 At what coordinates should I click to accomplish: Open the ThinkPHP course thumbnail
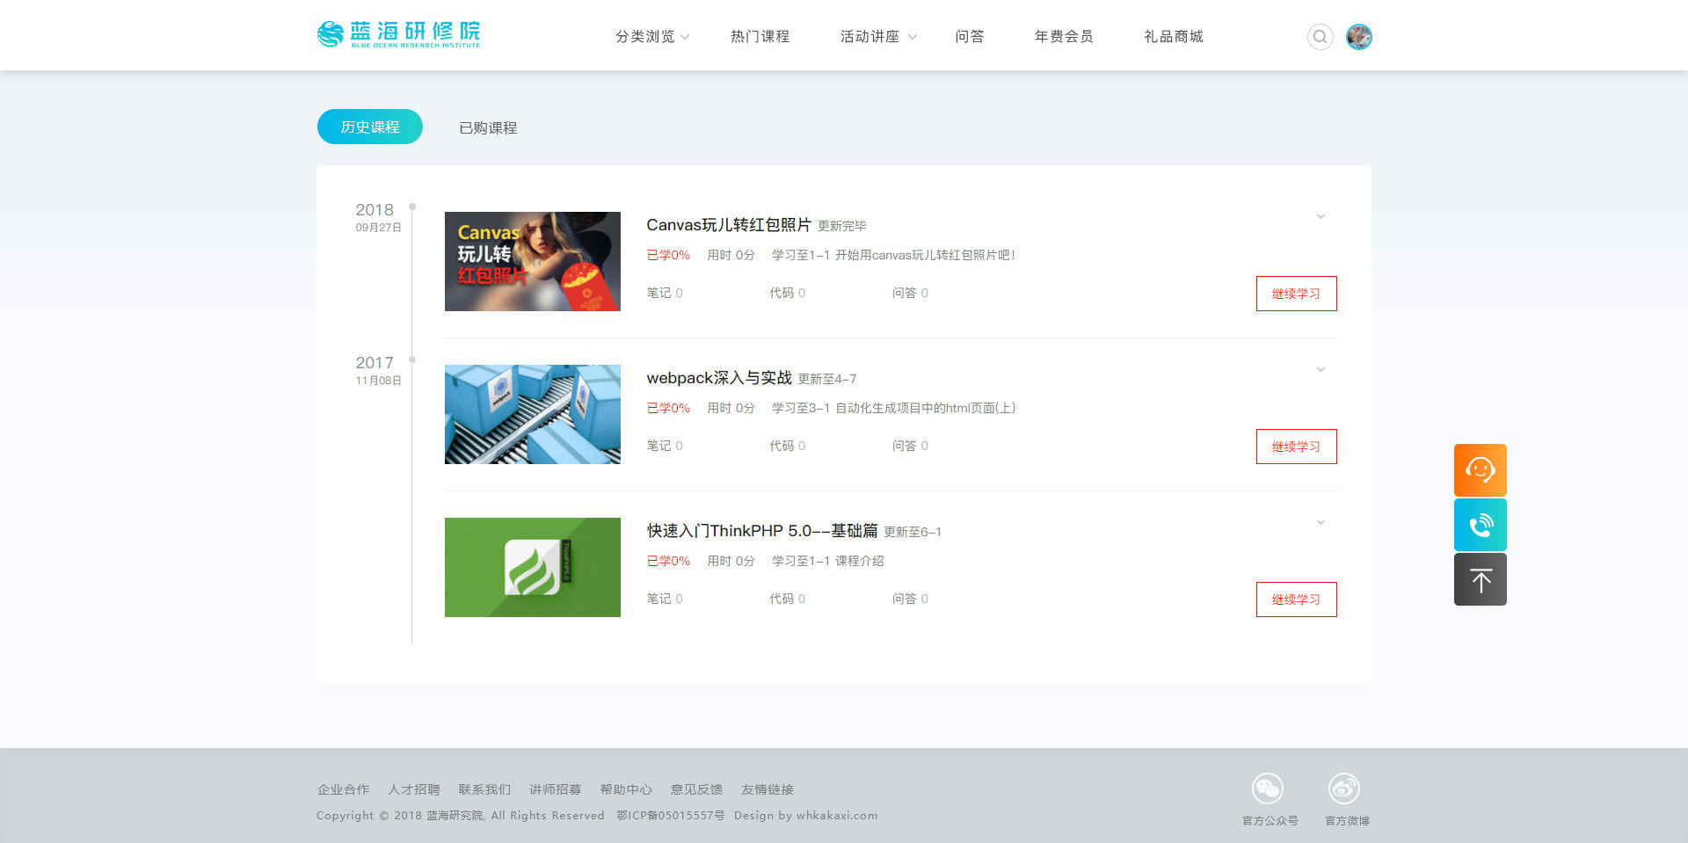(x=532, y=567)
